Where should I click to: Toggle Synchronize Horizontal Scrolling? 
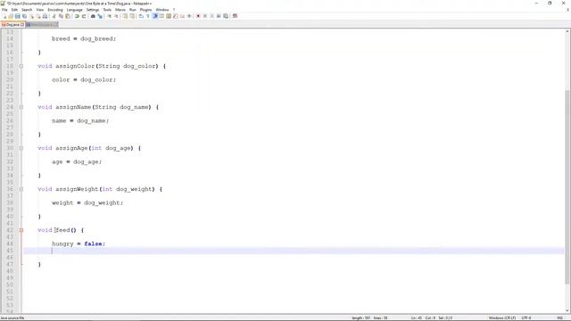[x=131, y=16]
